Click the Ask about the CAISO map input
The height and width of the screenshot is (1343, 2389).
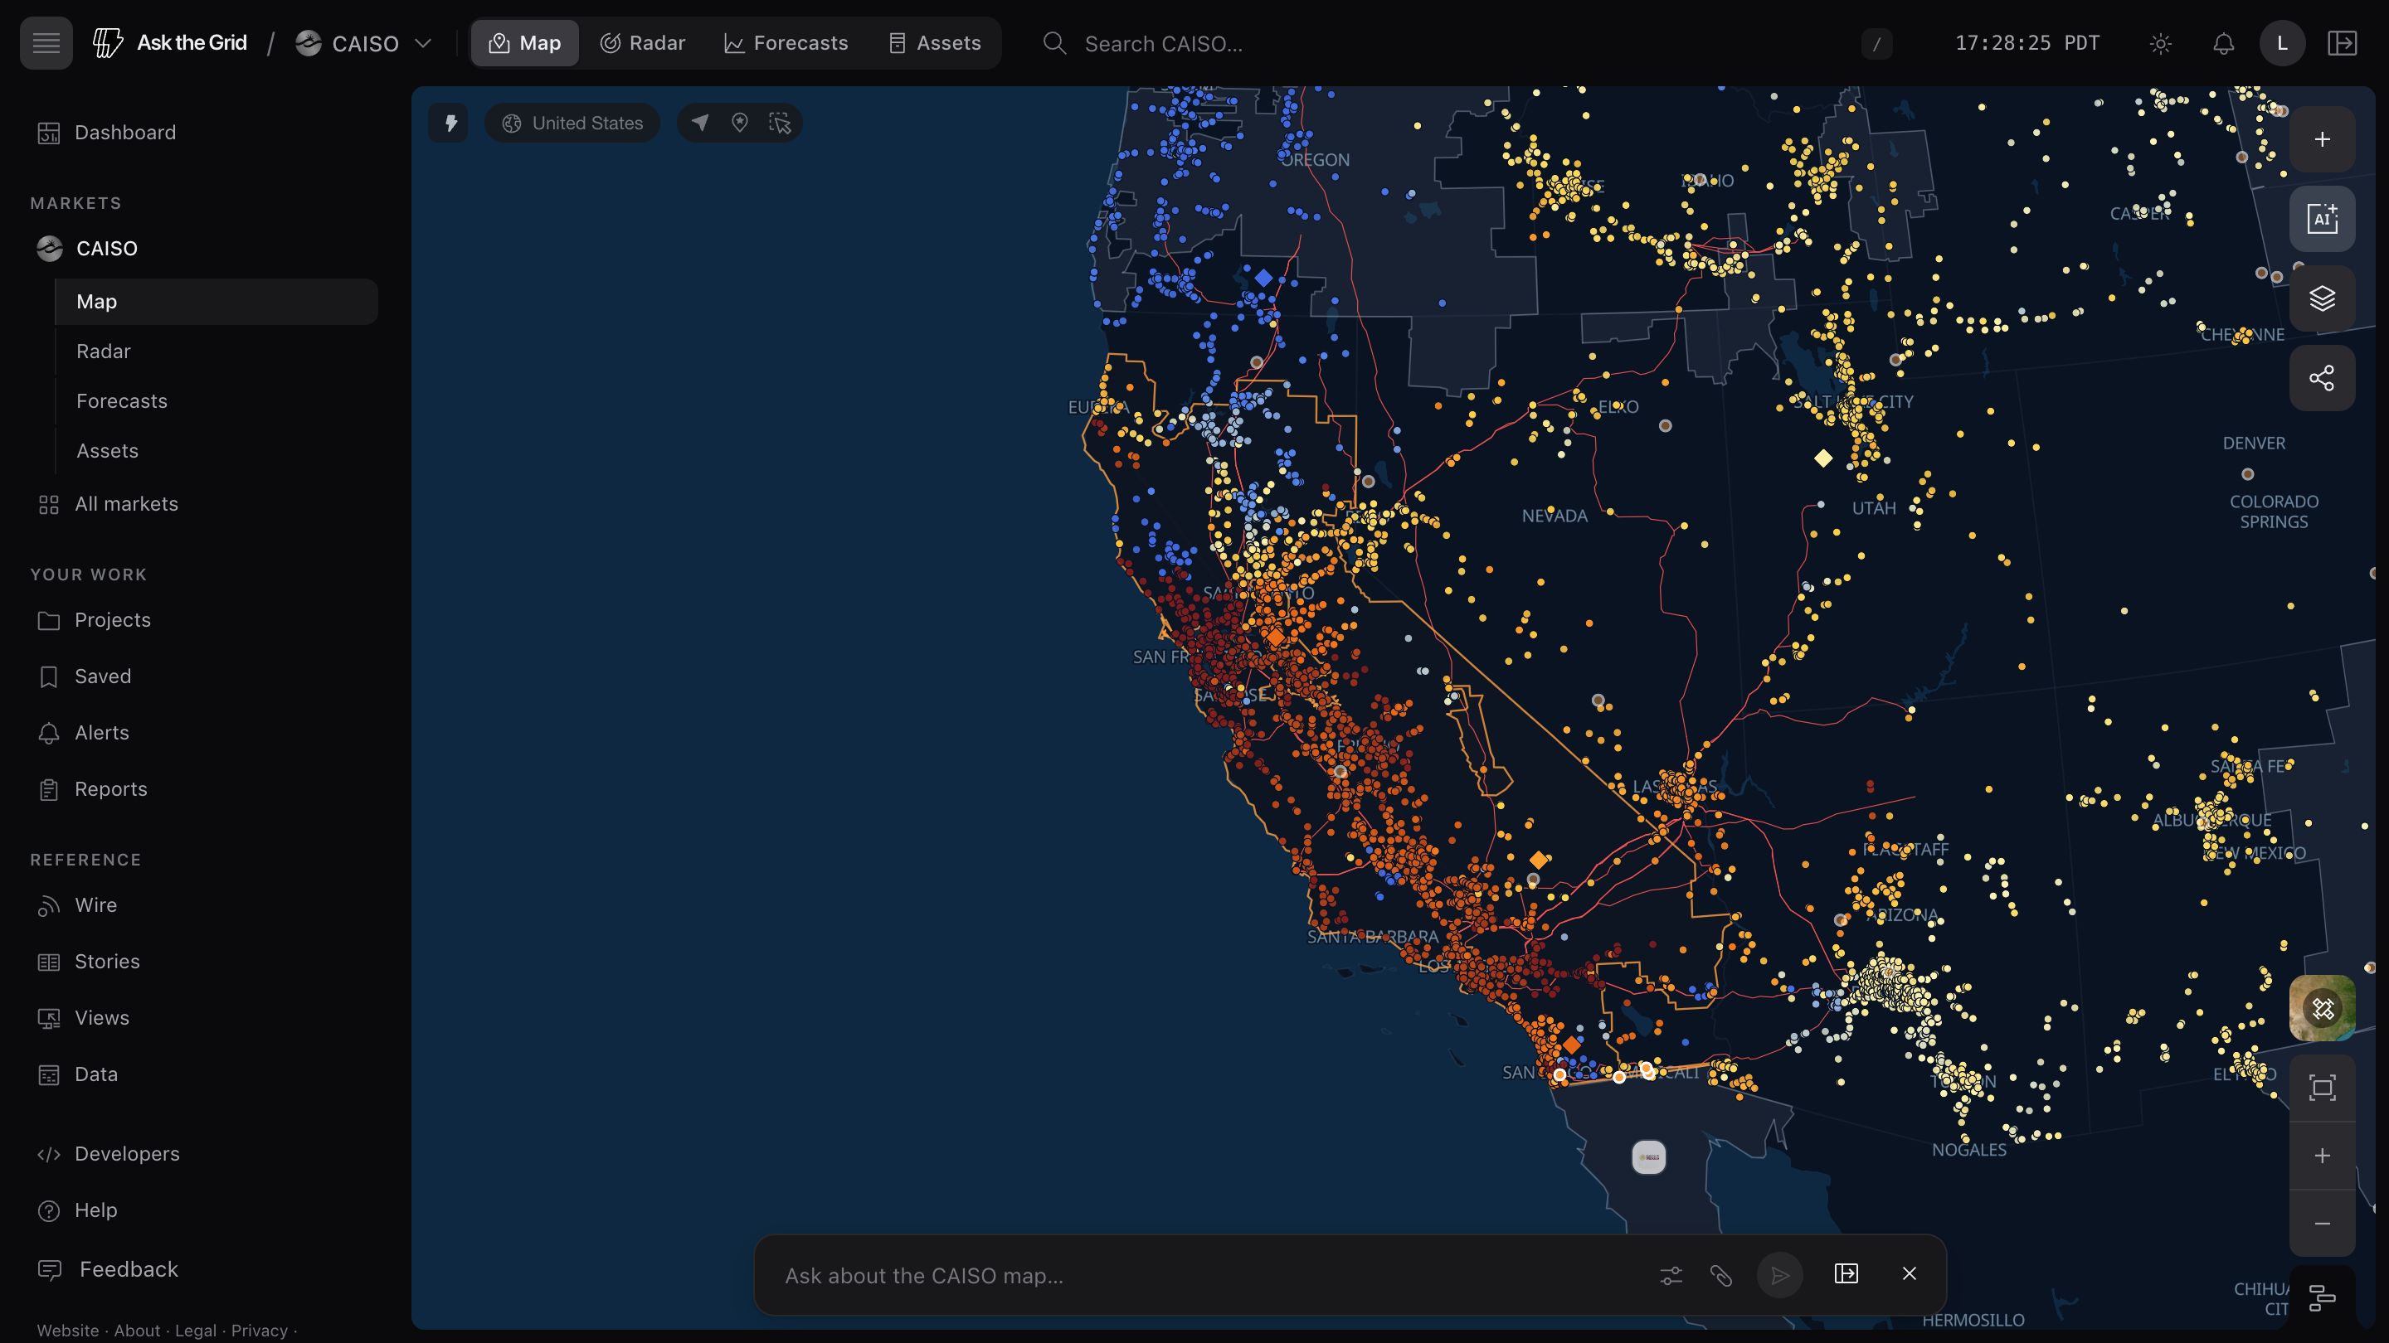pyautogui.click(x=1205, y=1275)
